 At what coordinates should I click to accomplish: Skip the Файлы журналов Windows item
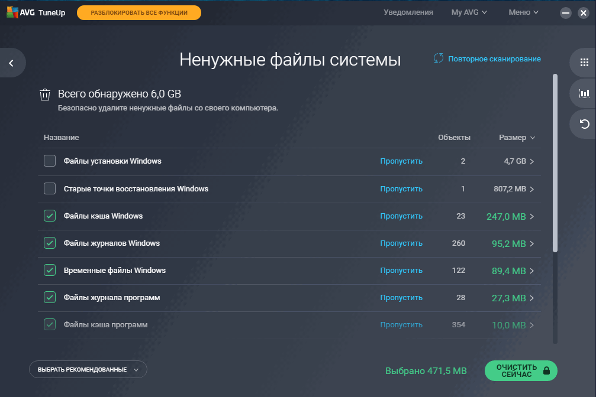click(x=401, y=243)
